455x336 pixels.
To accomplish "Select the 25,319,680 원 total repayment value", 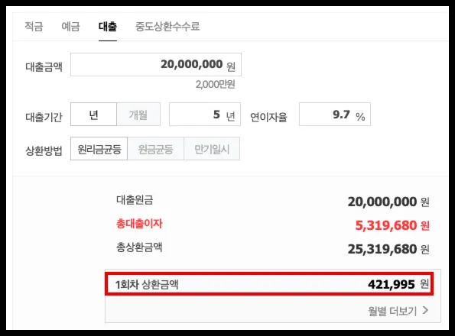I will (388, 249).
